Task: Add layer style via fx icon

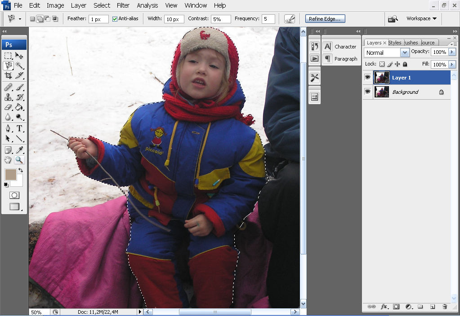Action: 384,307
